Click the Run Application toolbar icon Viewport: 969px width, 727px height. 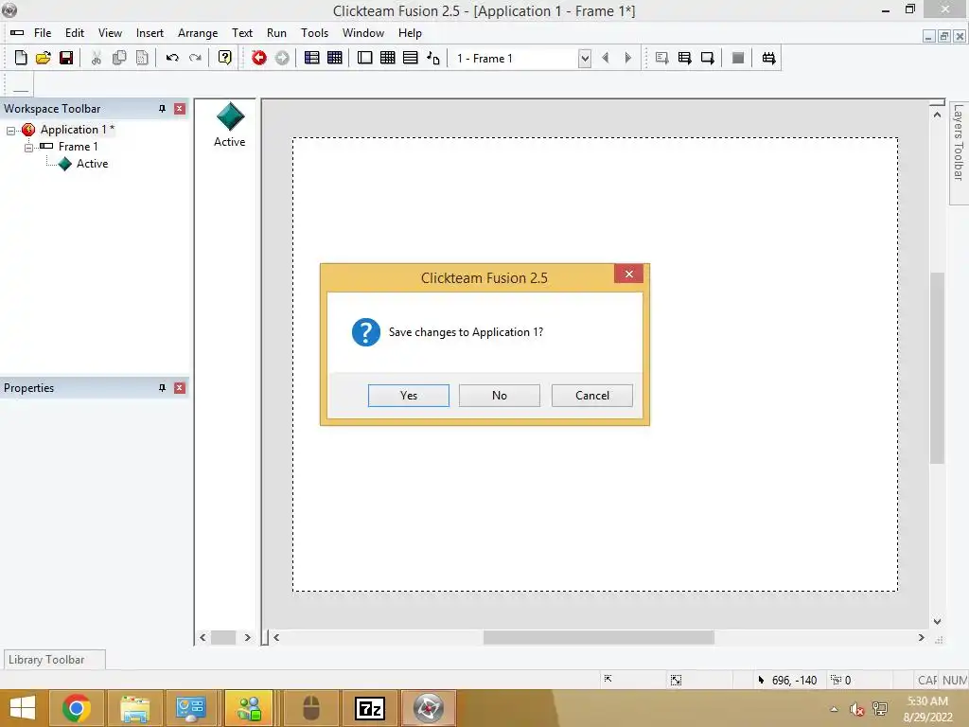coord(685,58)
